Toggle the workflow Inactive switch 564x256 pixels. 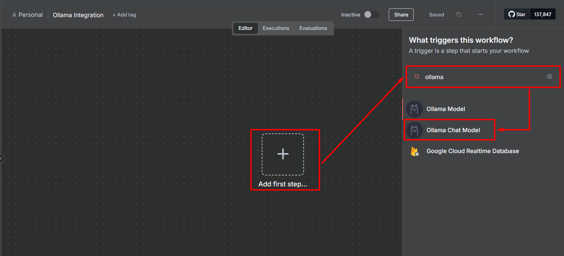[372, 14]
